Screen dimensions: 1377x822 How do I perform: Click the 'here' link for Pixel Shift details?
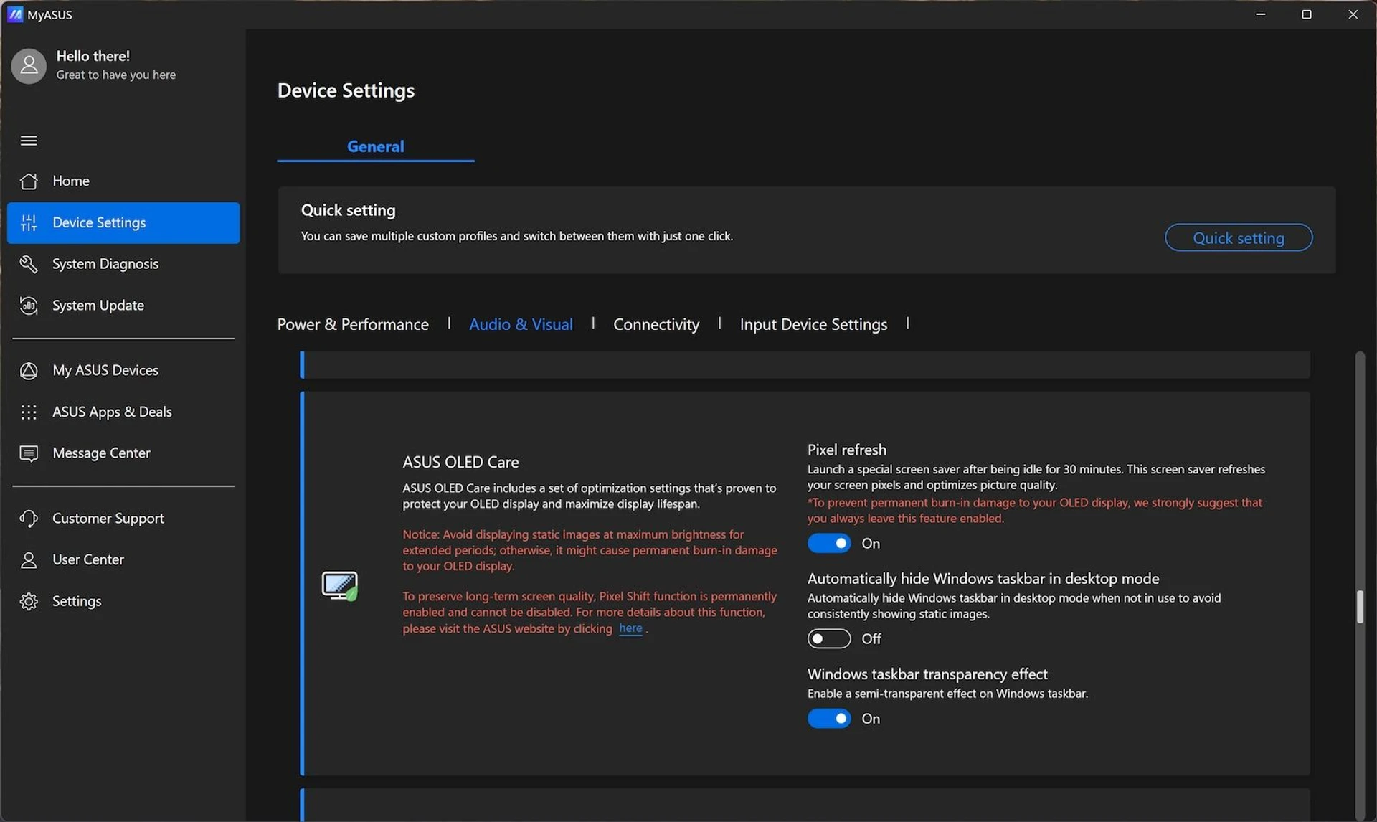click(630, 628)
